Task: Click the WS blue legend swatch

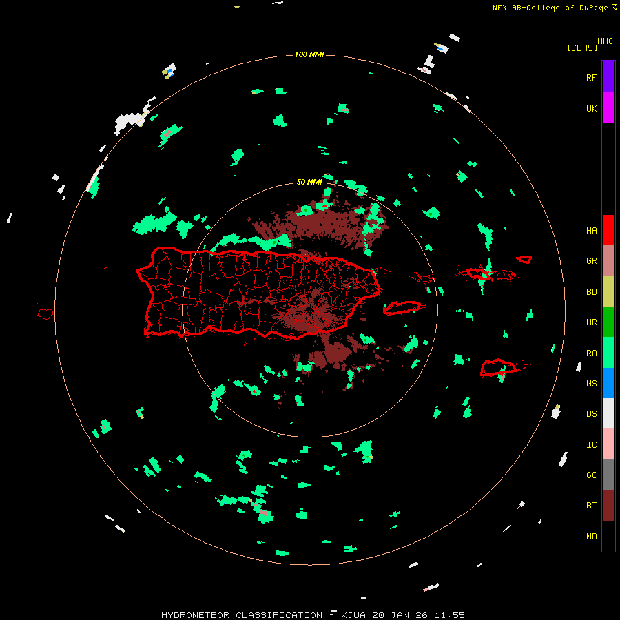Action: click(x=608, y=383)
